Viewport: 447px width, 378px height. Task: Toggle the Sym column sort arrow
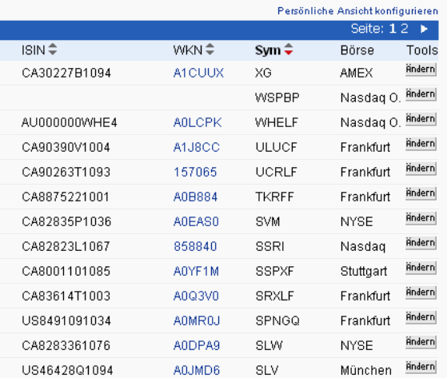(x=289, y=49)
